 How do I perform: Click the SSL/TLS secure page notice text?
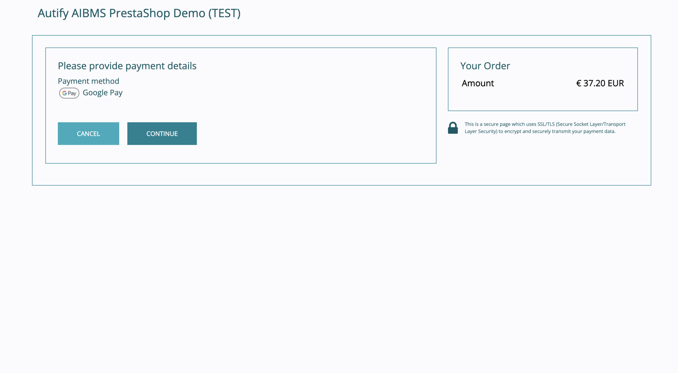[545, 124]
